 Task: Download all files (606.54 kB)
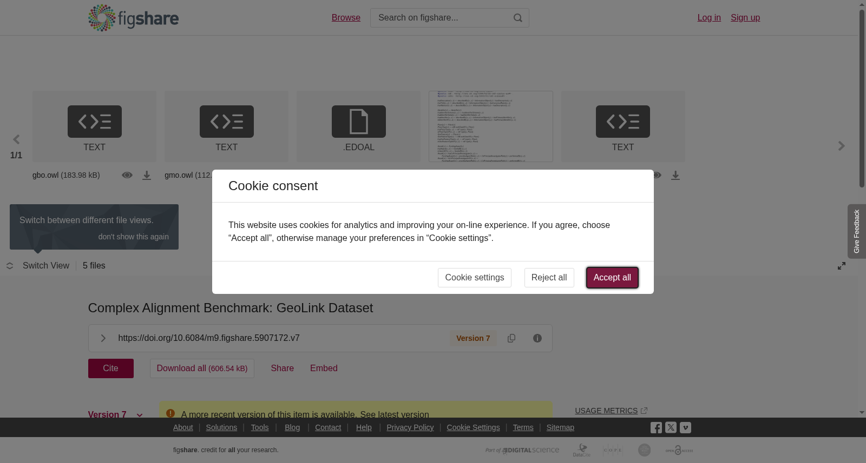202,368
